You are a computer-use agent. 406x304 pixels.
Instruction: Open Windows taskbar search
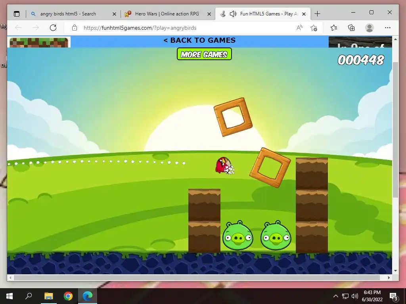point(29,296)
